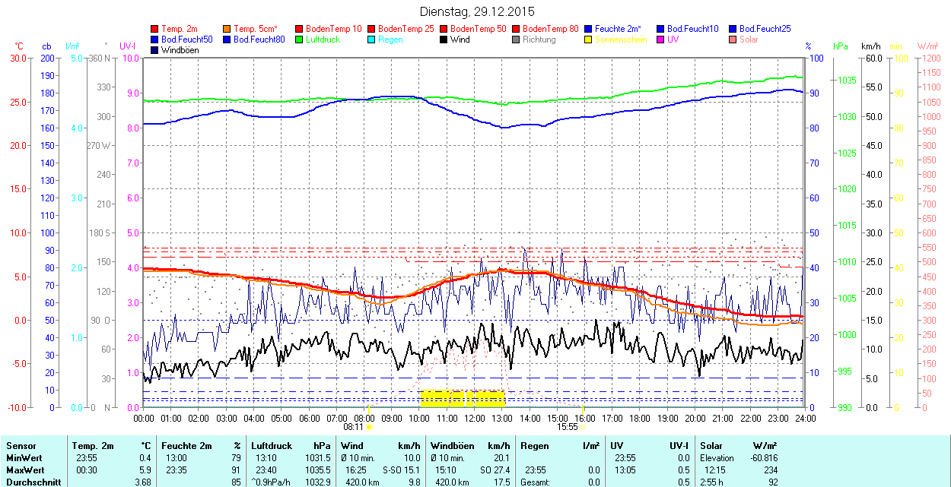Select the BodenTemp 10 legend color box

click(x=299, y=29)
